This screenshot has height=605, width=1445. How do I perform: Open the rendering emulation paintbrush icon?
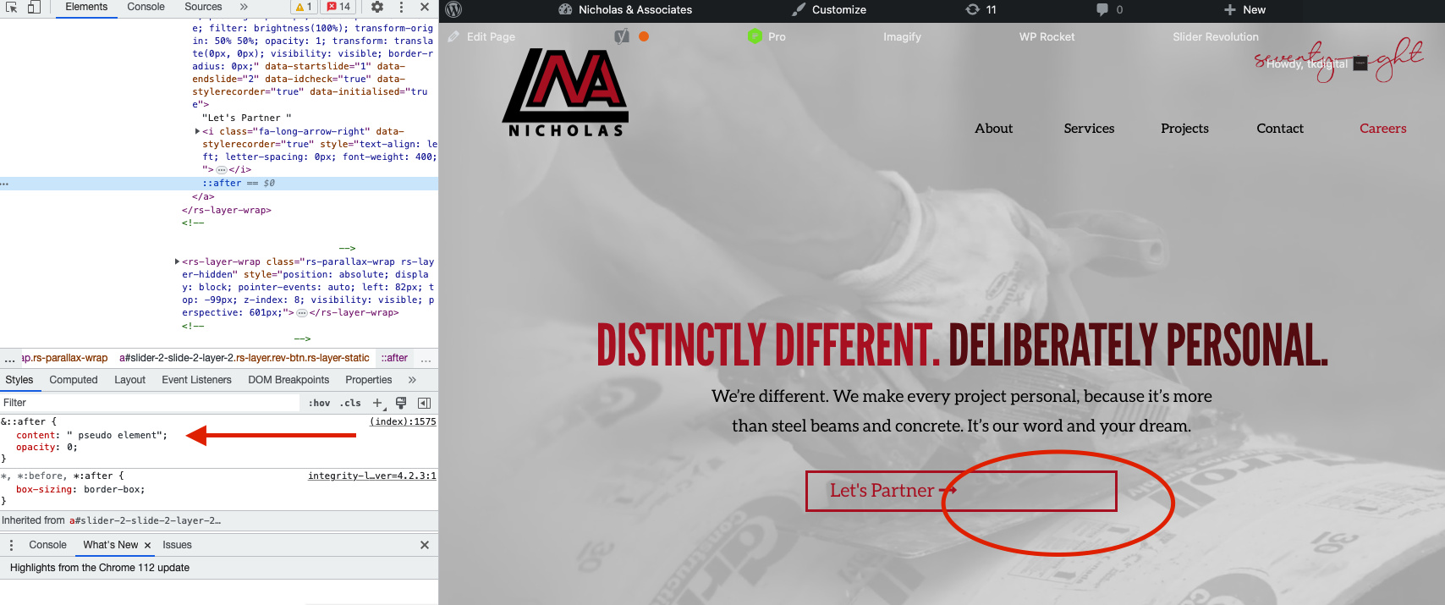coord(401,403)
